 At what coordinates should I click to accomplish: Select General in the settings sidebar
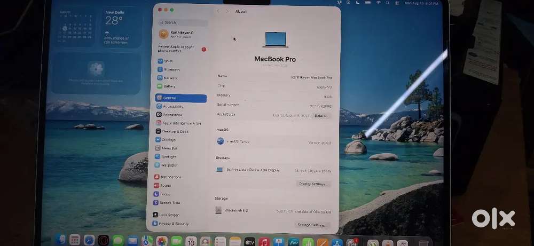pos(181,98)
